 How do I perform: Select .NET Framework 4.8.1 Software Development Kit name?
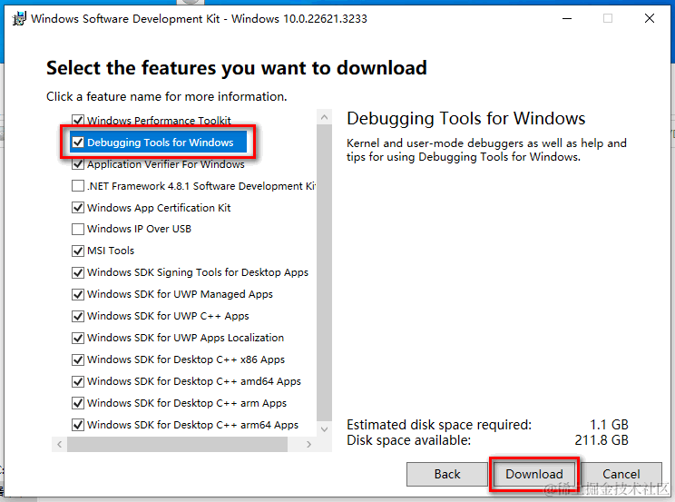point(201,186)
